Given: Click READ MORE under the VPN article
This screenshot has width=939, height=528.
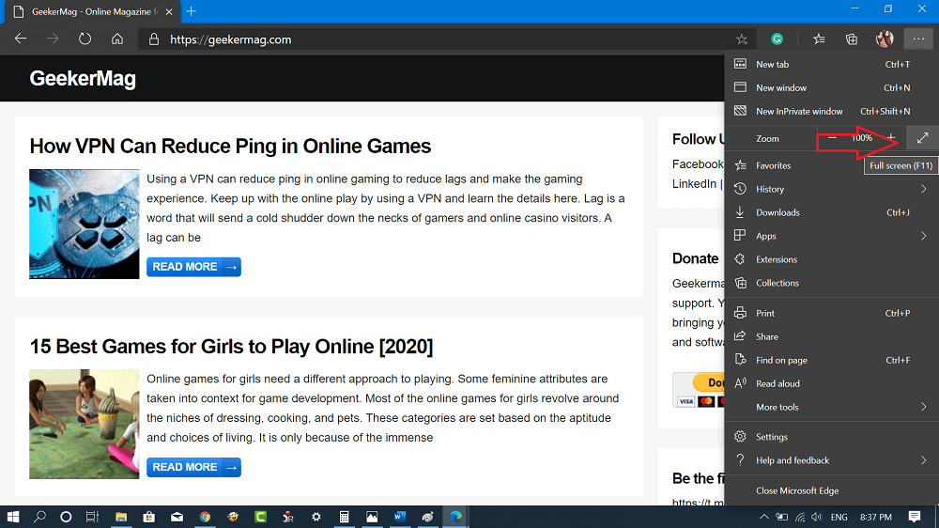Looking at the screenshot, I should tap(193, 267).
